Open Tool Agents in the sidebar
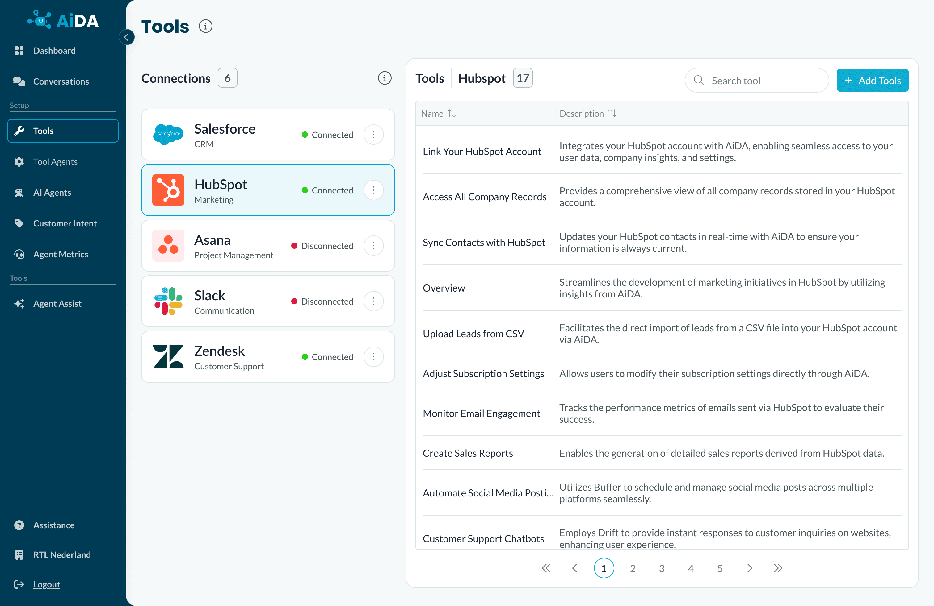Viewport: 934px width, 606px height. pyautogui.click(x=55, y=161)
